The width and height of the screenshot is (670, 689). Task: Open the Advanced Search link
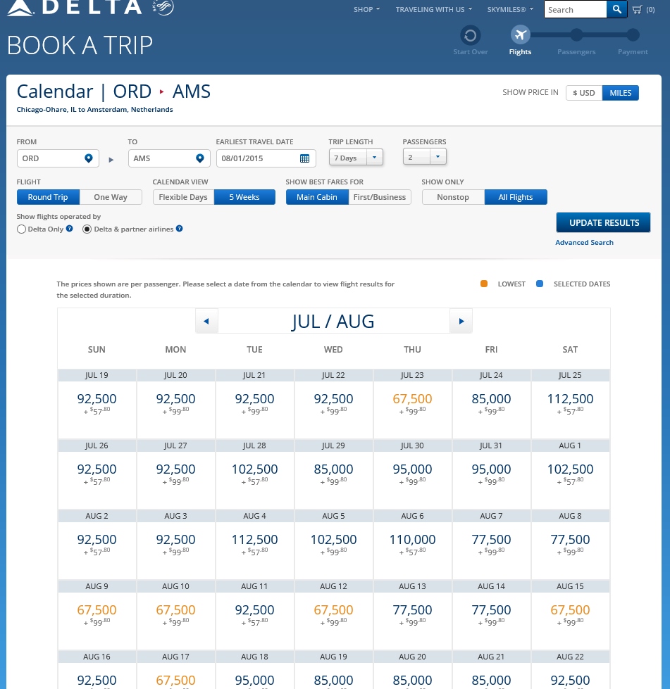tap(584, 243)
